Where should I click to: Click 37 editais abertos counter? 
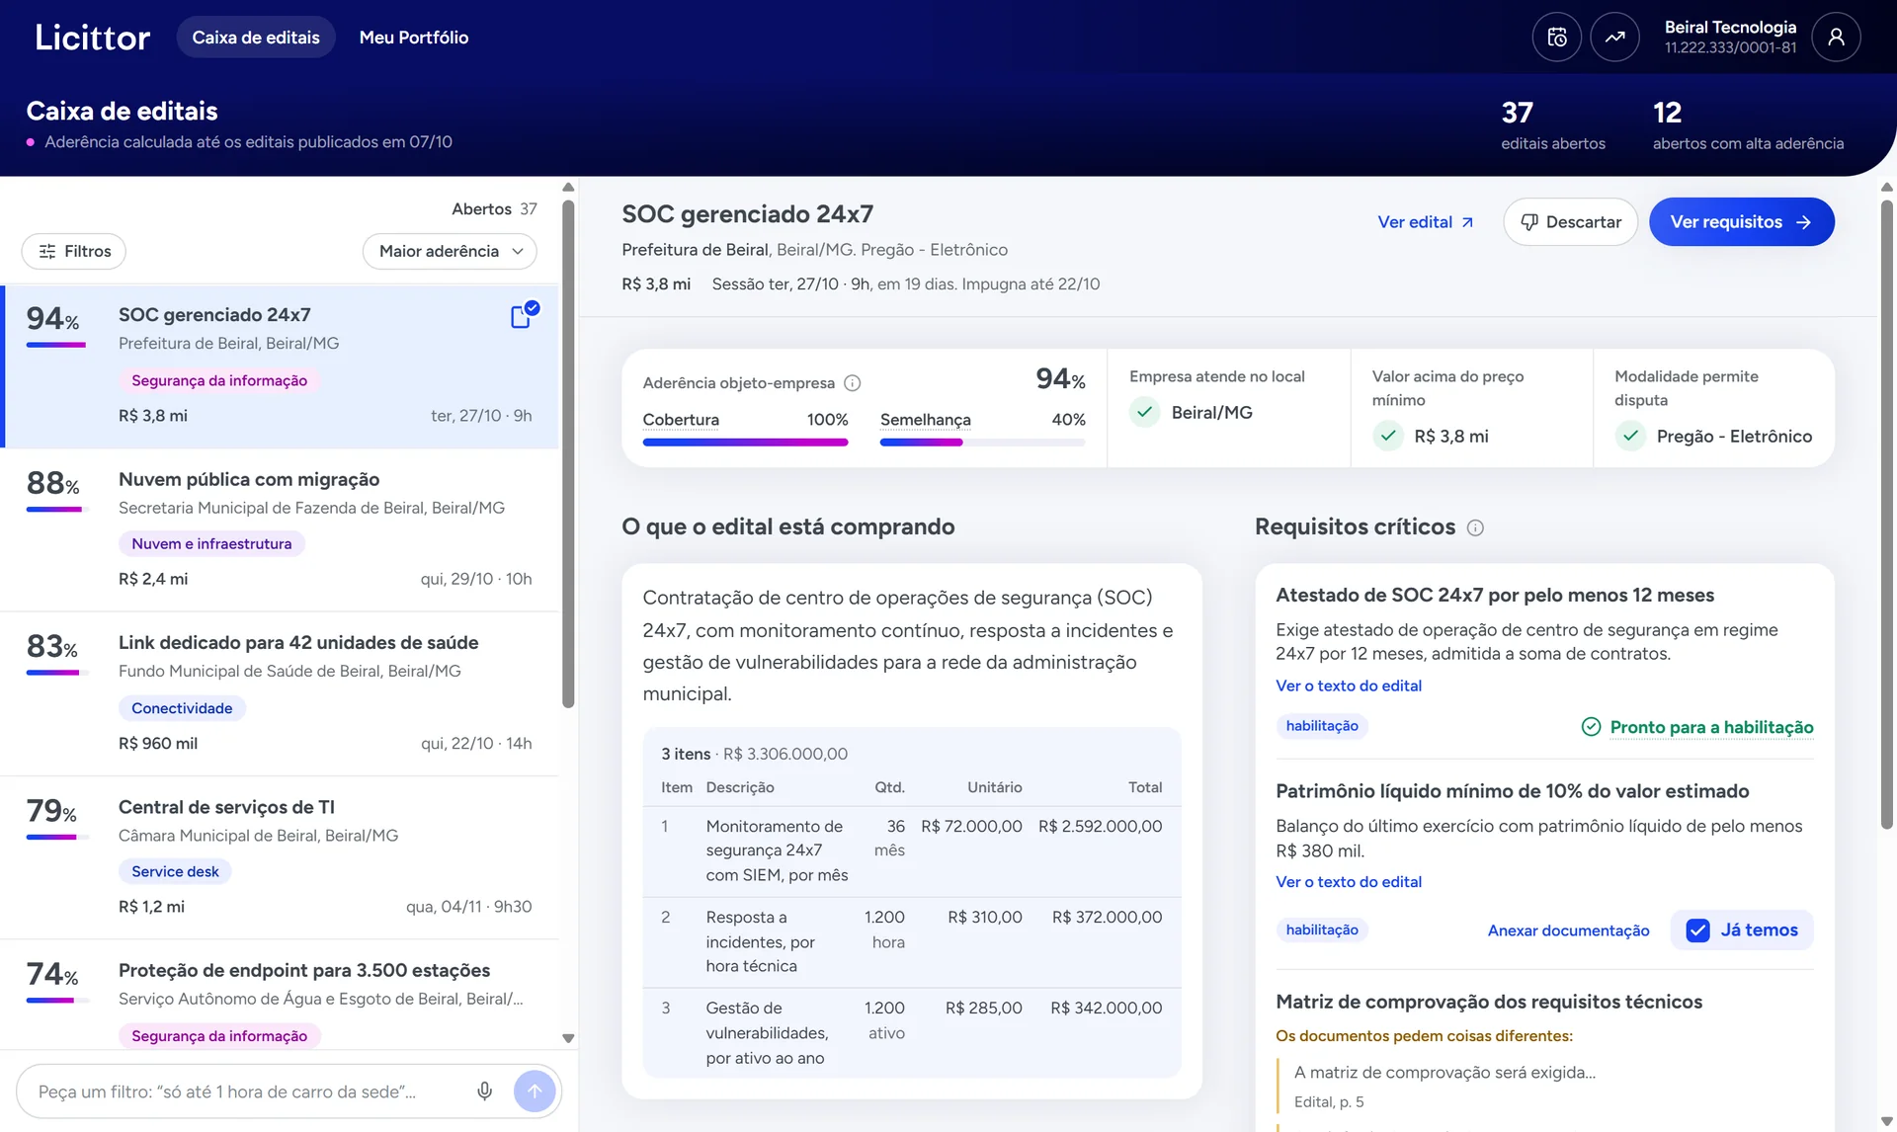[x=1552, y=125]
